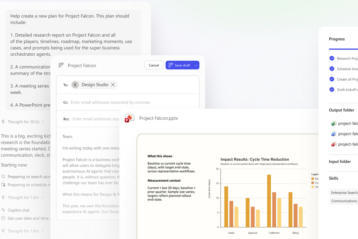Click the Impact Results chart title

(255, 159)
